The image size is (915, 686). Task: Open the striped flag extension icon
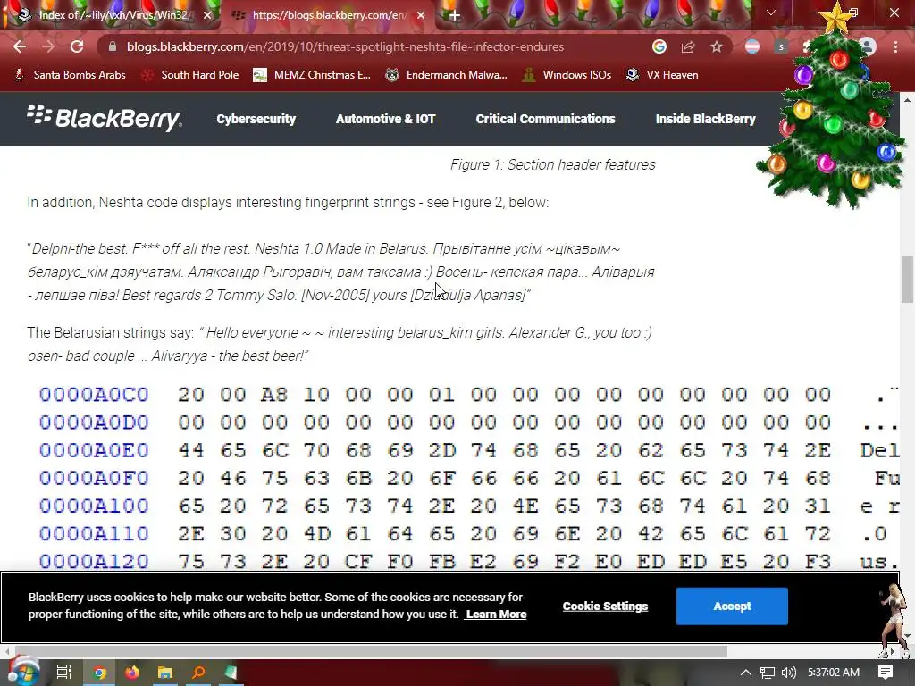[752, 46]
